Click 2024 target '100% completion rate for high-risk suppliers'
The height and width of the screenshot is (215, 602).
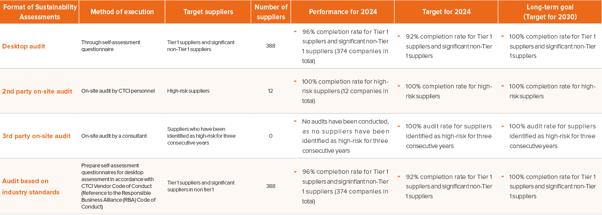pos(448,91)
